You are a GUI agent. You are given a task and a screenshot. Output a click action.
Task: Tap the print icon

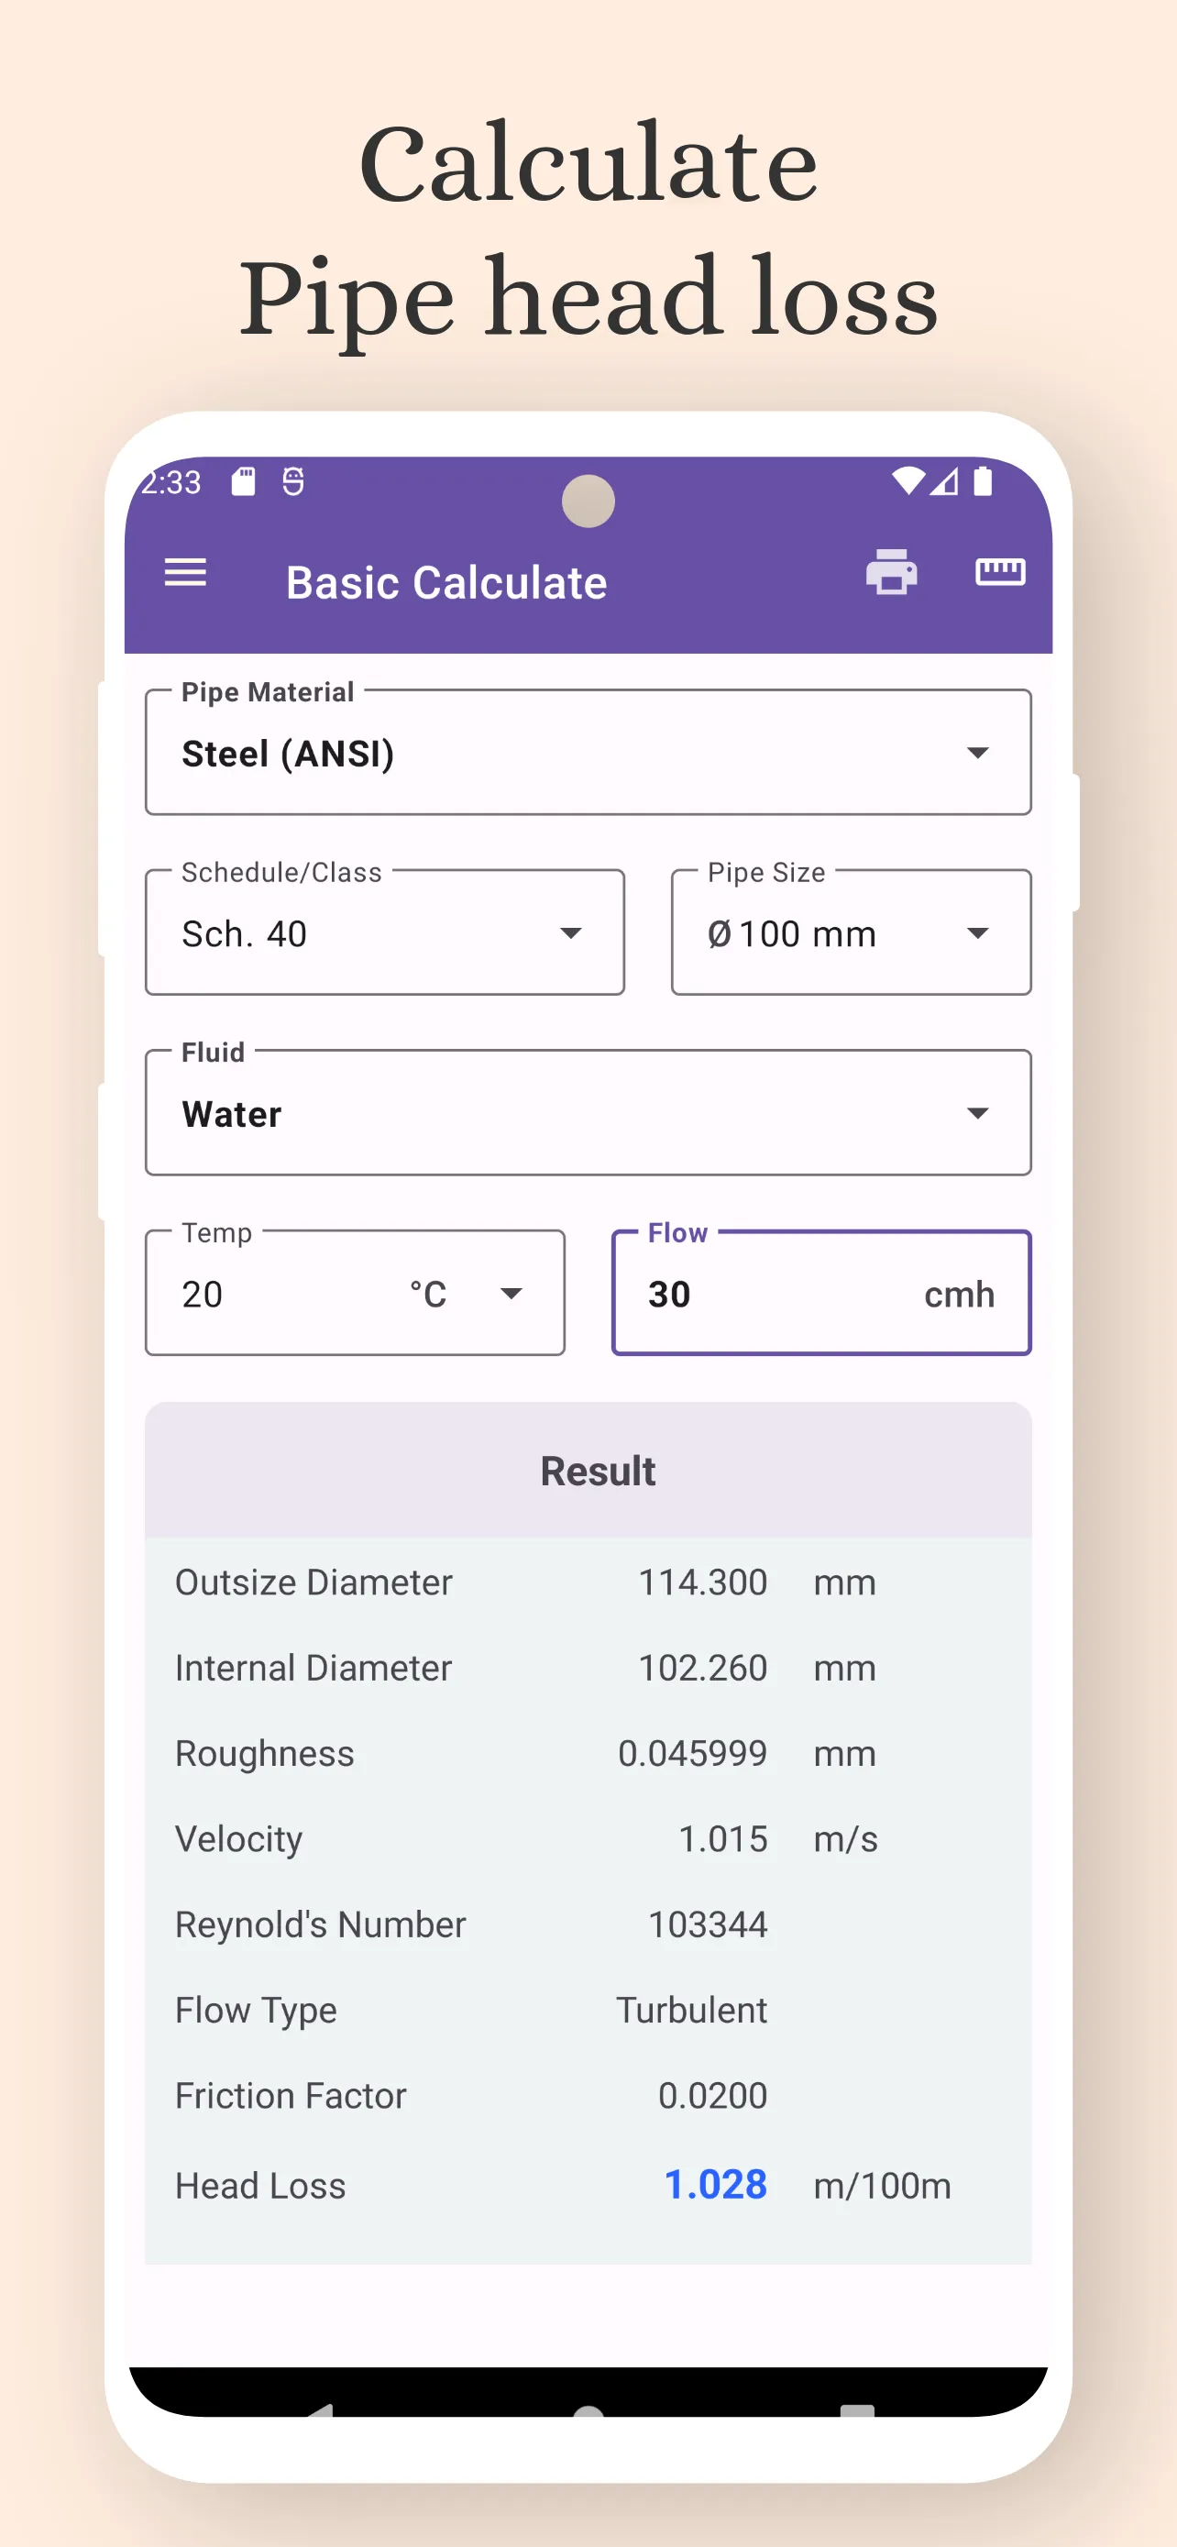[x=891, y=572]
